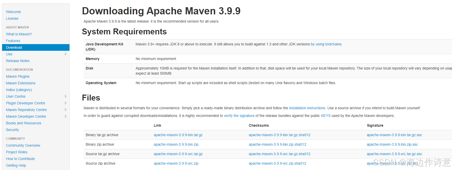Open the Use sidebar link
The width and height of the screenshot is (452, 170).
(9, 54)
